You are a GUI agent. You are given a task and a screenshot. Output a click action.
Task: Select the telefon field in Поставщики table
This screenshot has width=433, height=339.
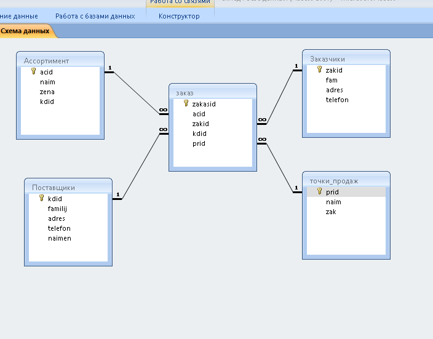tap(68, 228)
